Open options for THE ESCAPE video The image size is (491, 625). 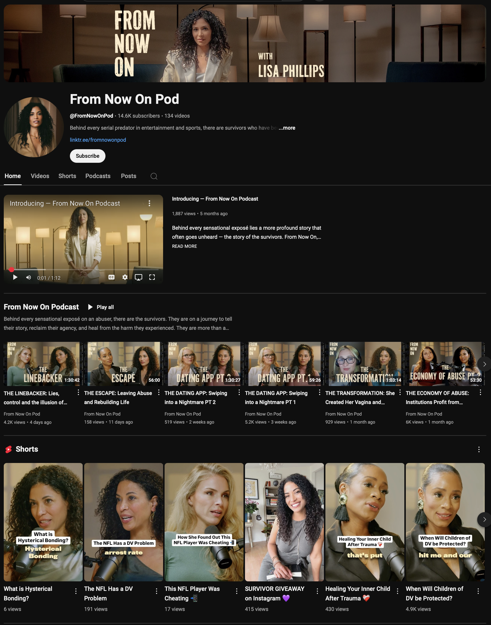point(159,393)
